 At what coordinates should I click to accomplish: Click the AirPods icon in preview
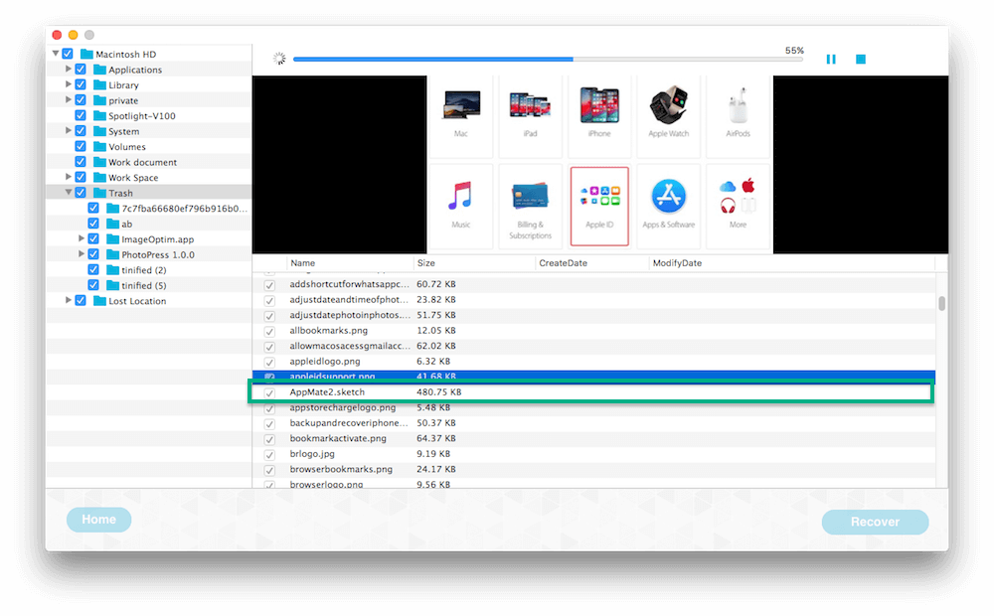coord(738,106)
